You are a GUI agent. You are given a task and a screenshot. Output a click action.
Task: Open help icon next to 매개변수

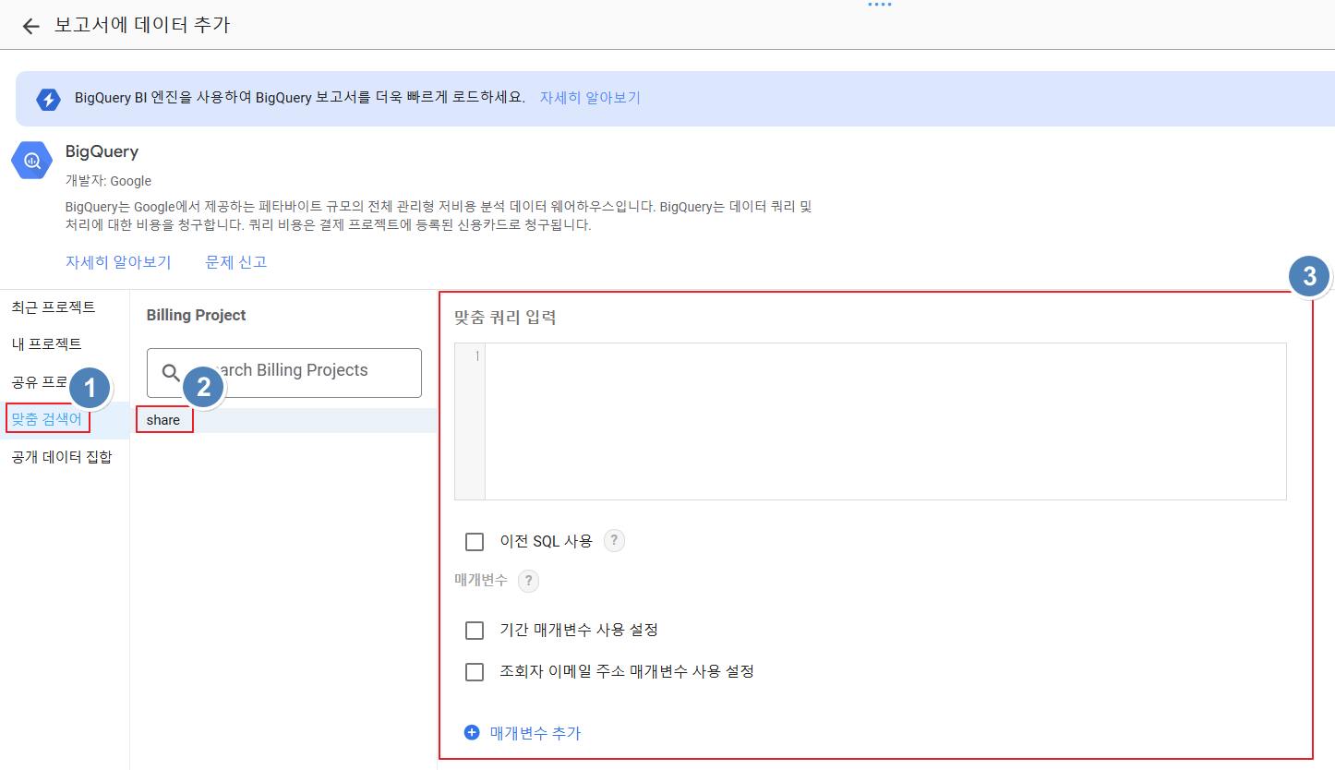tap(528, 581)
